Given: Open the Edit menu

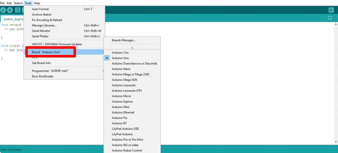Looking at the screenshot, I should (9, 3).
